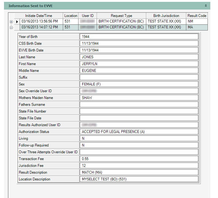This screenshot has height=198, width=218.
Task: Click the Result Code column header
Action: pos(197,16)
